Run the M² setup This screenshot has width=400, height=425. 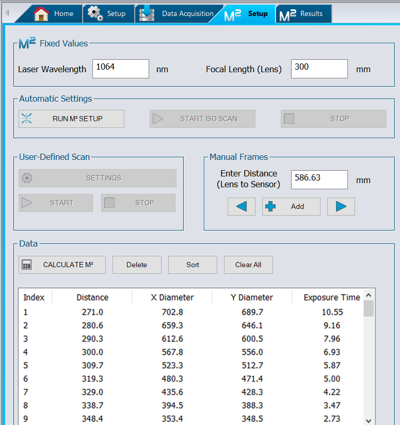(x=71, y=119)
